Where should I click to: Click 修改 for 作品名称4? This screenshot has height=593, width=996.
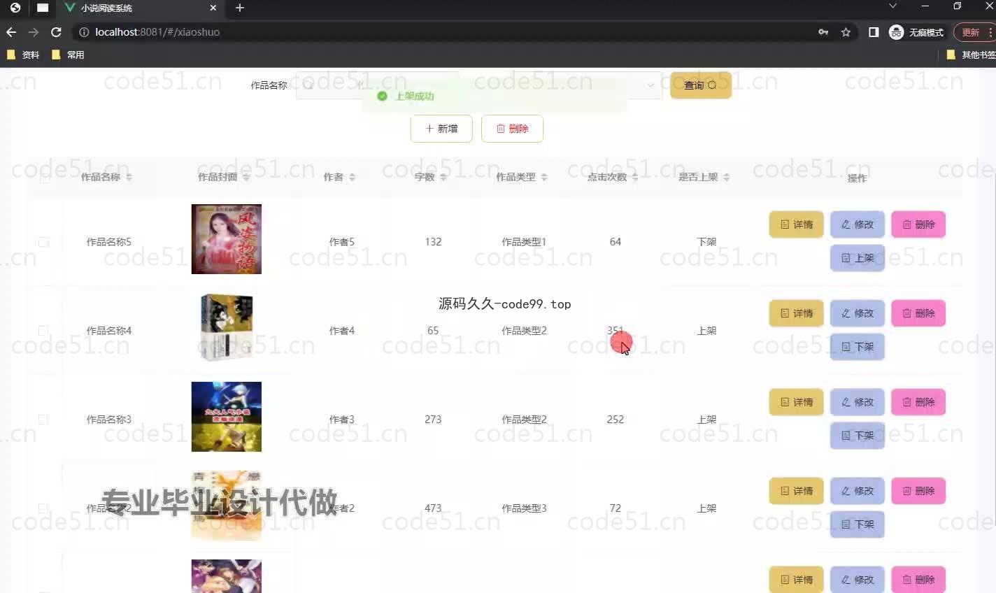pos(858,313)
